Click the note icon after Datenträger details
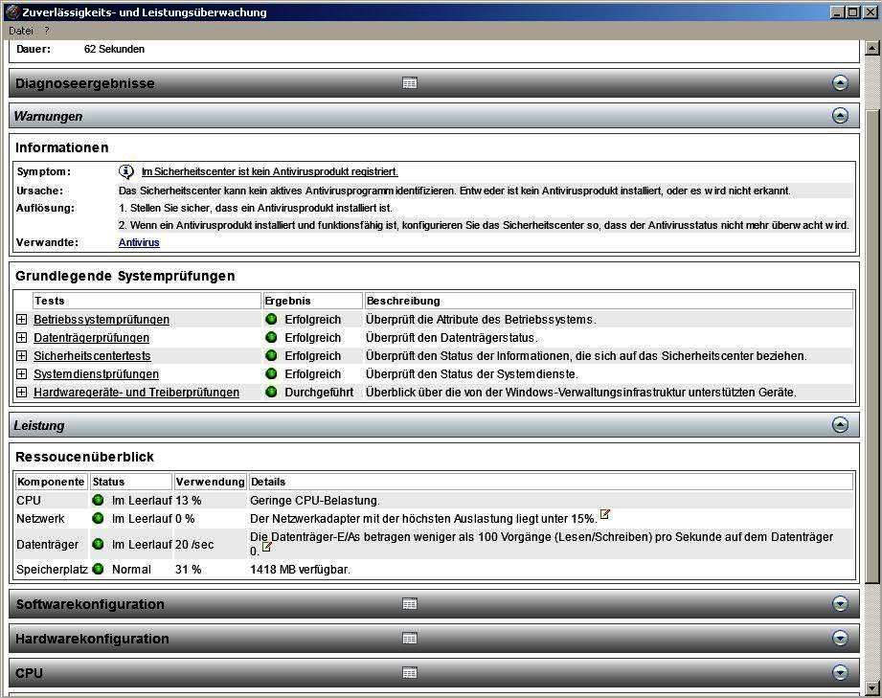The height and width of the screenshot is (698, 882). point(267,547)
